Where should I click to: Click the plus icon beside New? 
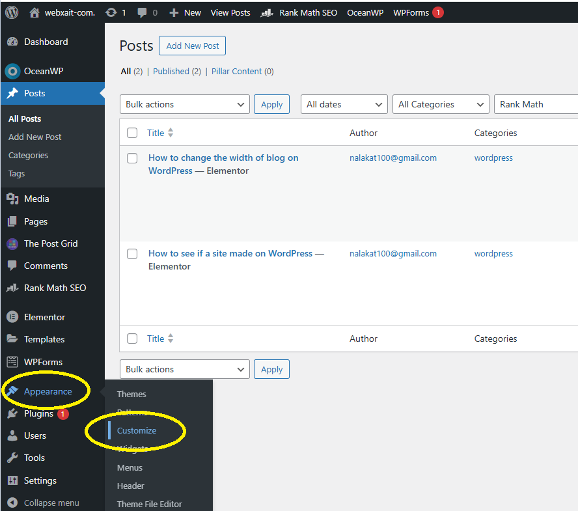coord(174,13)
